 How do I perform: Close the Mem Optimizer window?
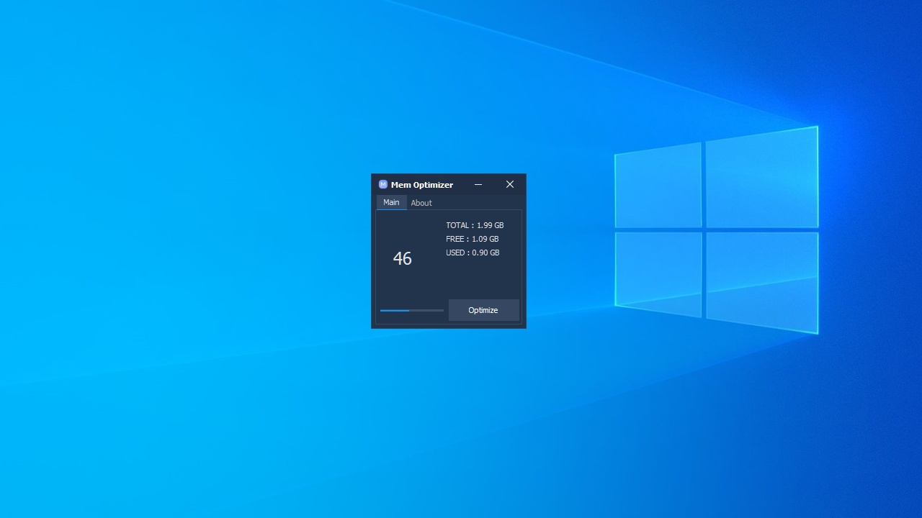pos(510,184)
